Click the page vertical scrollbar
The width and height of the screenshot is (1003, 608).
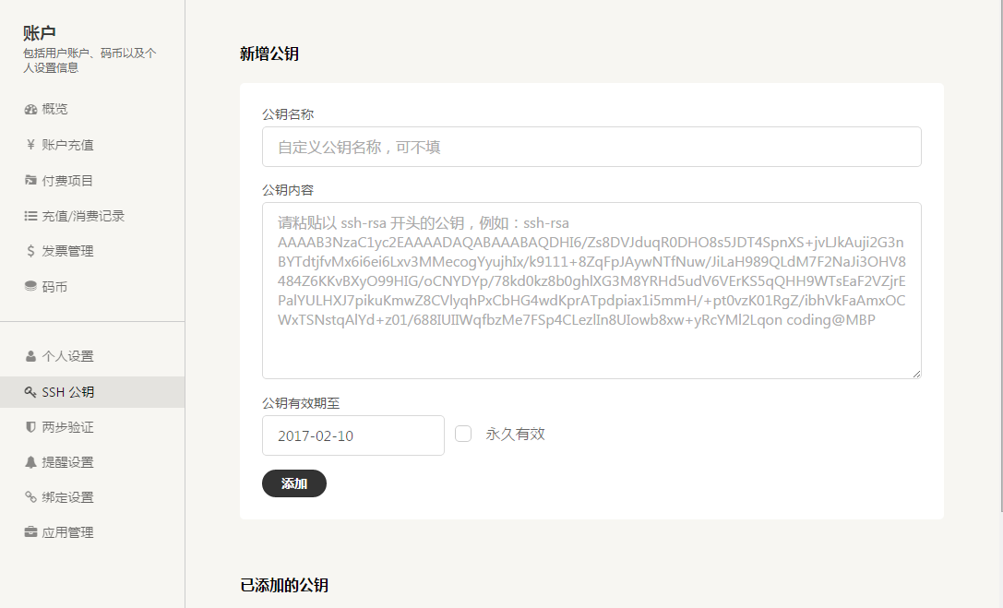(x=1000, y=256)
